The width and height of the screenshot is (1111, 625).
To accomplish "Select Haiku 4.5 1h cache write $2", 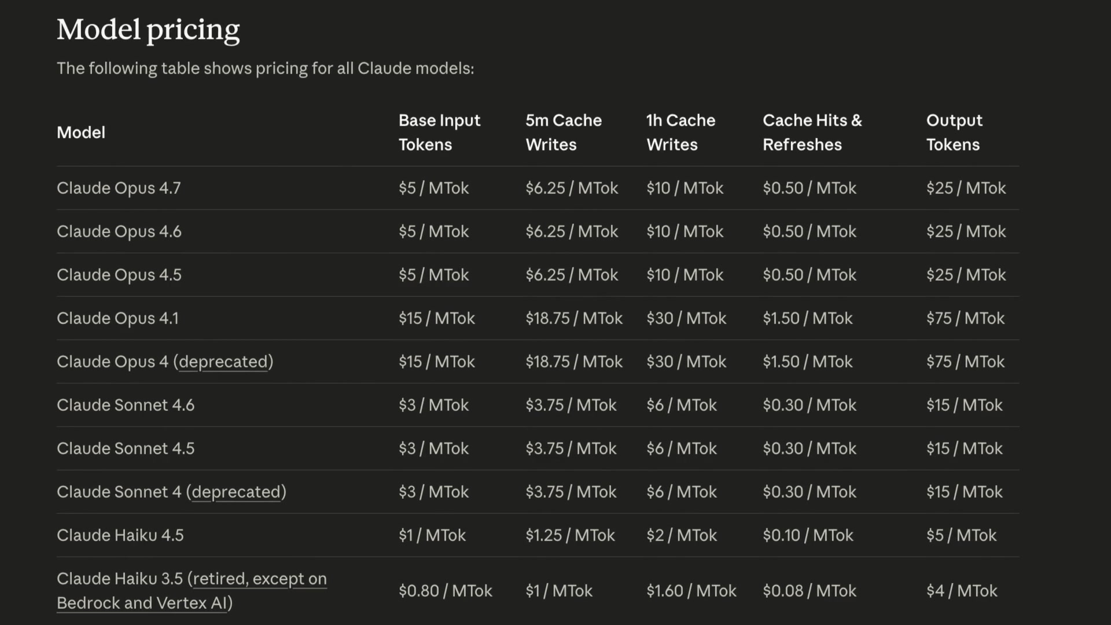I will (x=682, y=535).
